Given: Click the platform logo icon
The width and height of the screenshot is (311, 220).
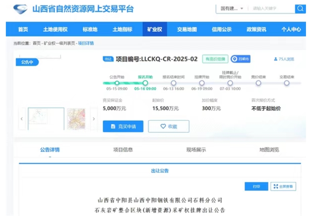Looking at the screenshot, I should [20, 9].
